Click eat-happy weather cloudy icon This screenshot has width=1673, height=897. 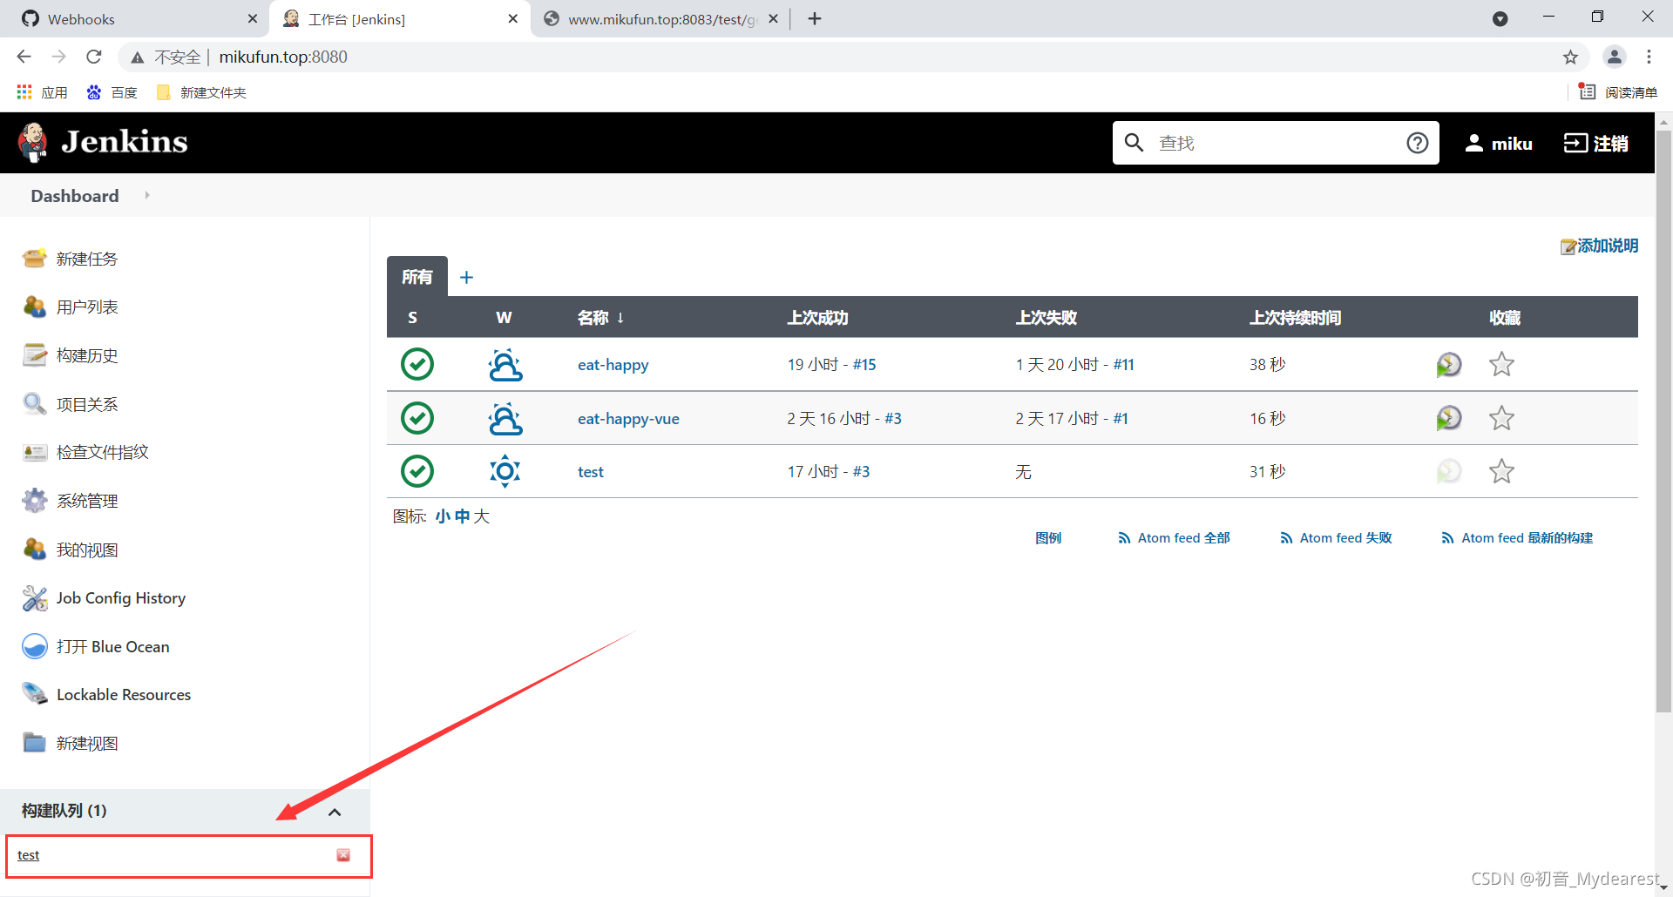coord(505,365)
